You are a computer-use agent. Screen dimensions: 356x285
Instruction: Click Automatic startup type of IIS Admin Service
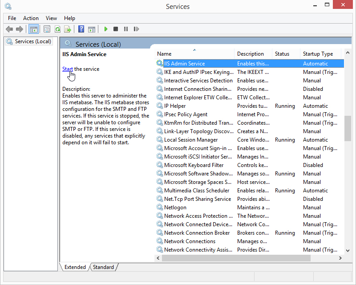tap(316, 64)
